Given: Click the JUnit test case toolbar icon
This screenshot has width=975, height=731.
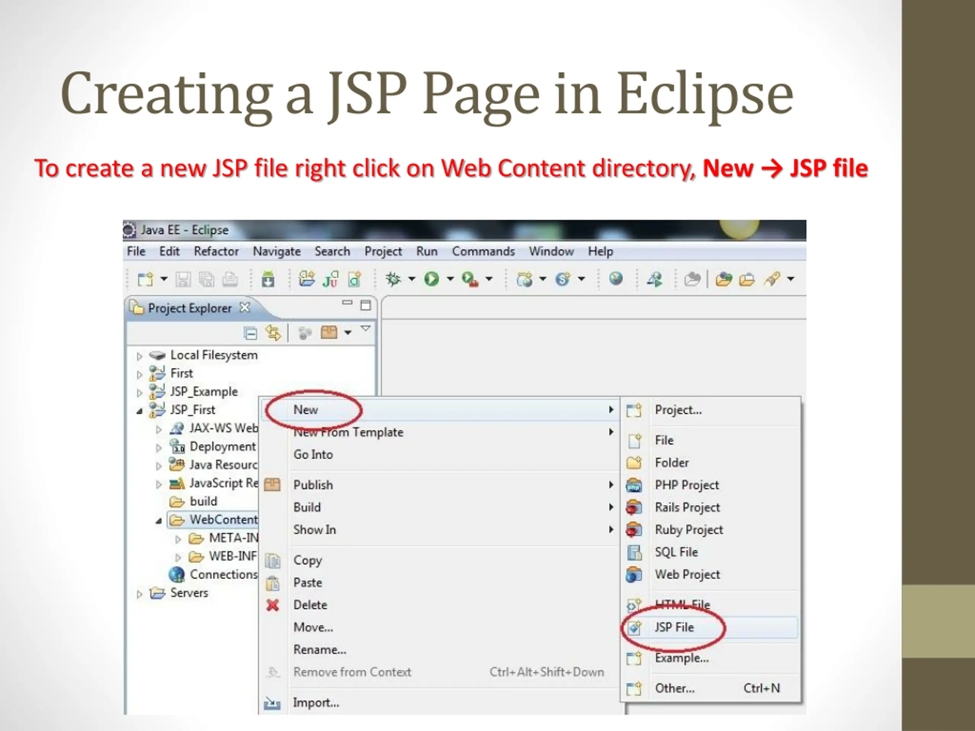Looking at the screenshot, I should (x=331, y=279).
